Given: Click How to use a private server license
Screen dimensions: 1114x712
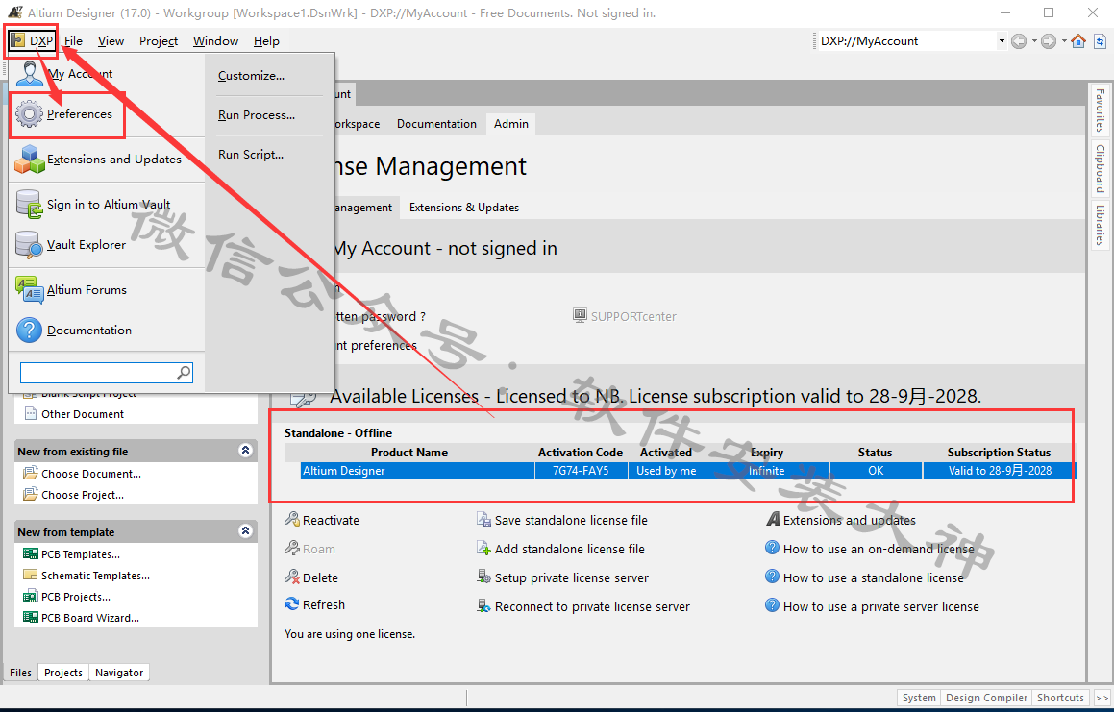Looking at the screenshot, I should (x=881, y=607).
